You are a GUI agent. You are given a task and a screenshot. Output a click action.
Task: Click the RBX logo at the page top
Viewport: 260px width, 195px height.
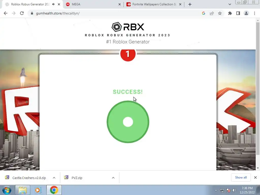[128, 27]
